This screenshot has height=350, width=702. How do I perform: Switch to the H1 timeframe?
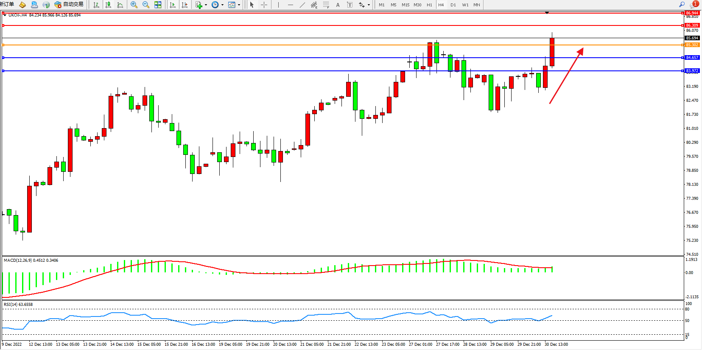pyautogui.click(x=429, y=5)
